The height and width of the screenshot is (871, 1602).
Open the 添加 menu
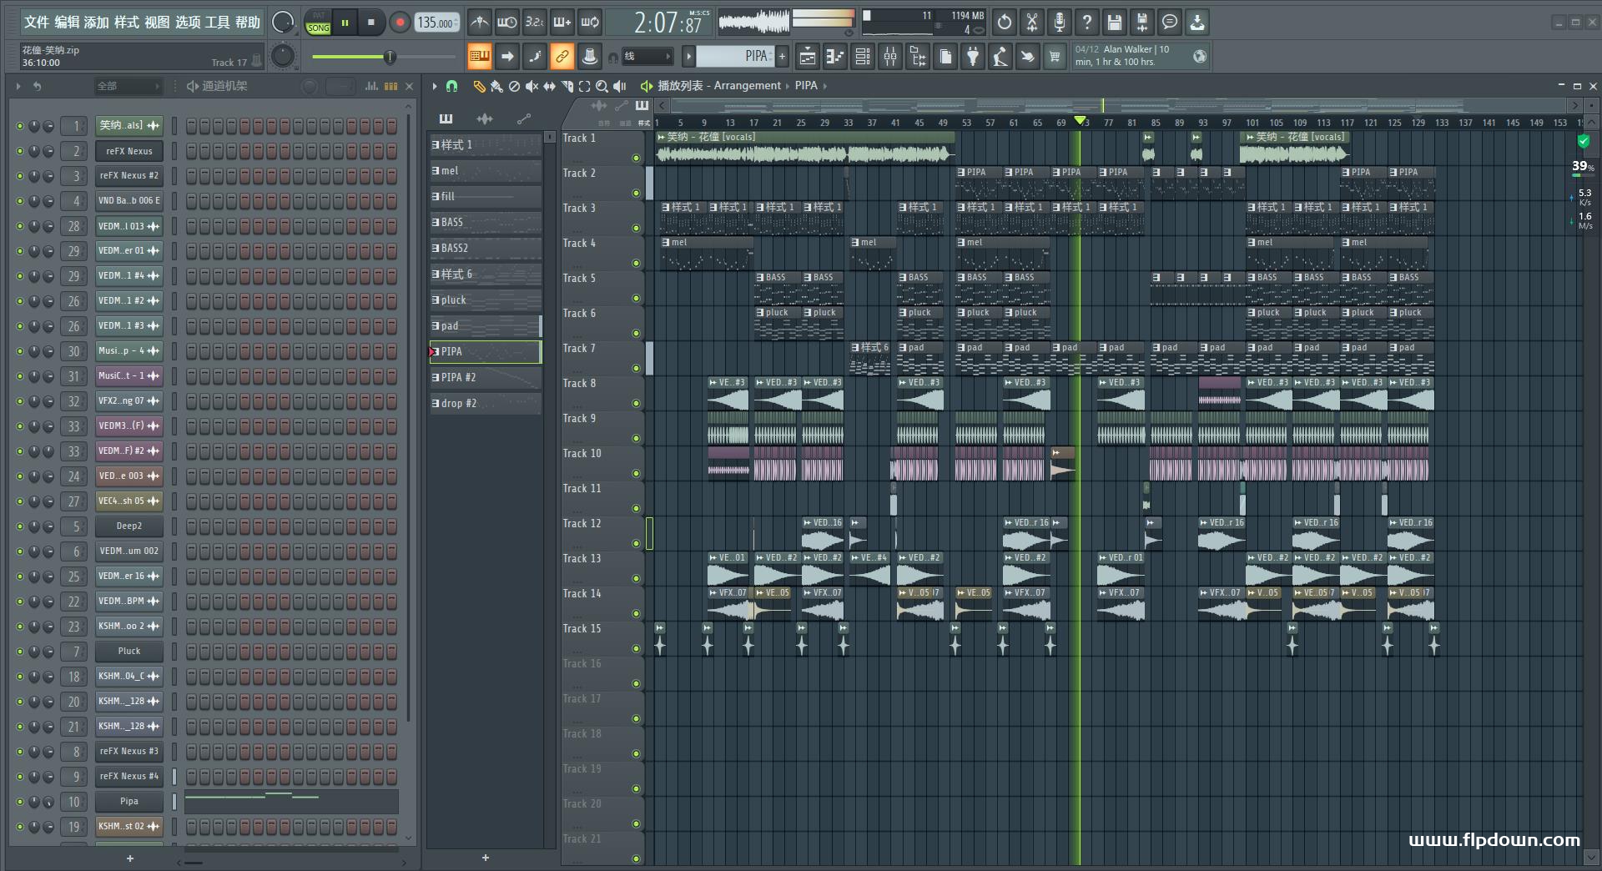click(x=96, y=23)
